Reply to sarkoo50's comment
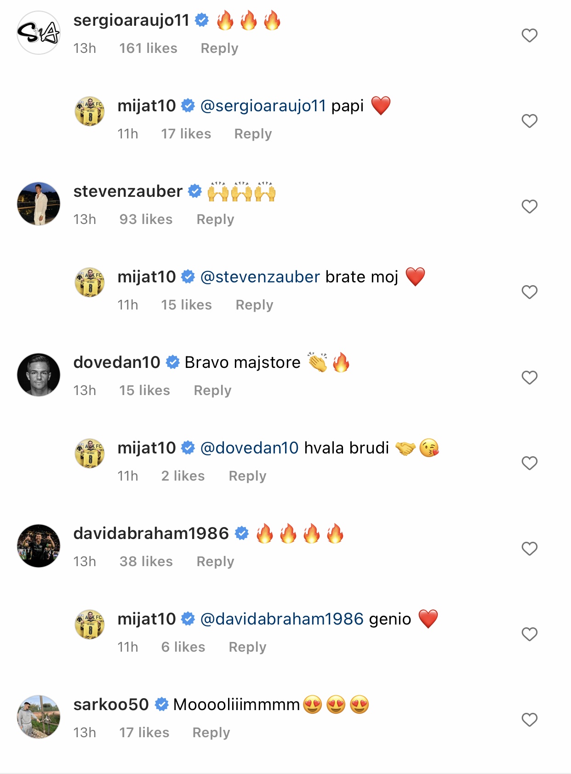 (x=211, y=733)
